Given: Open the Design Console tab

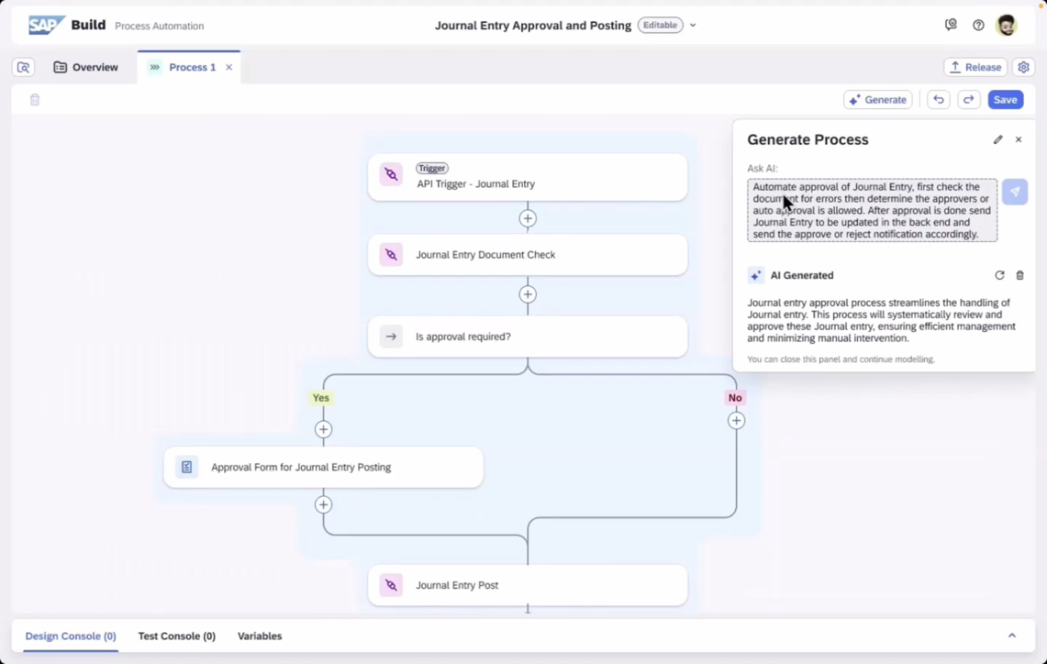Looking at the screenshot, I should (x=71, y=636).
